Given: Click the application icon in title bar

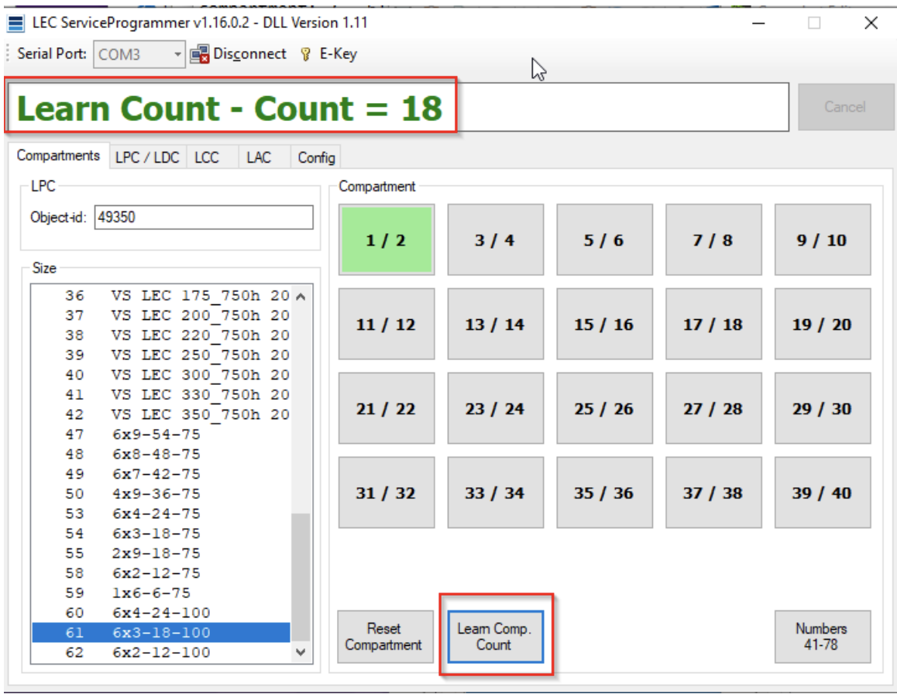Looking at the screenshot, I should tap(15, 22).
